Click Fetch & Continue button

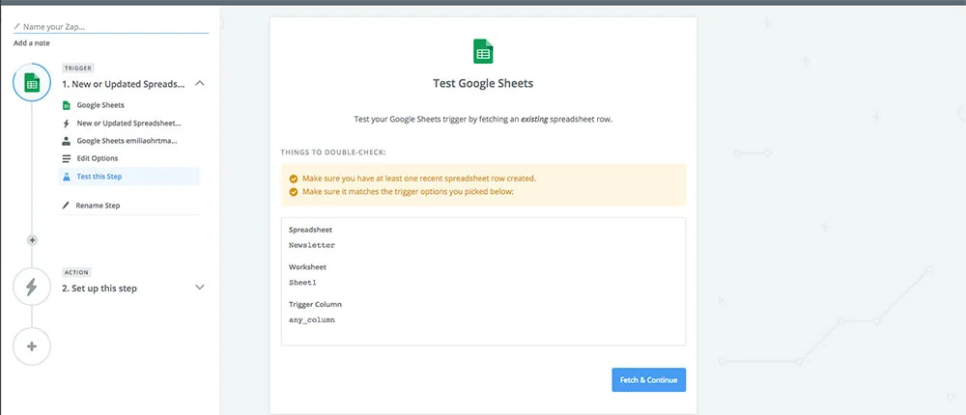(x=649, y=380)
